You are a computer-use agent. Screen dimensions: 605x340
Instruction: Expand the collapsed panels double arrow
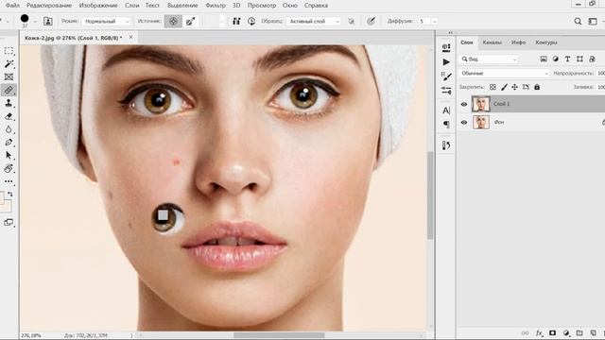pos(450,33)
